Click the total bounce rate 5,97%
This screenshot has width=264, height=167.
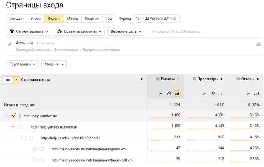point(254,105)
